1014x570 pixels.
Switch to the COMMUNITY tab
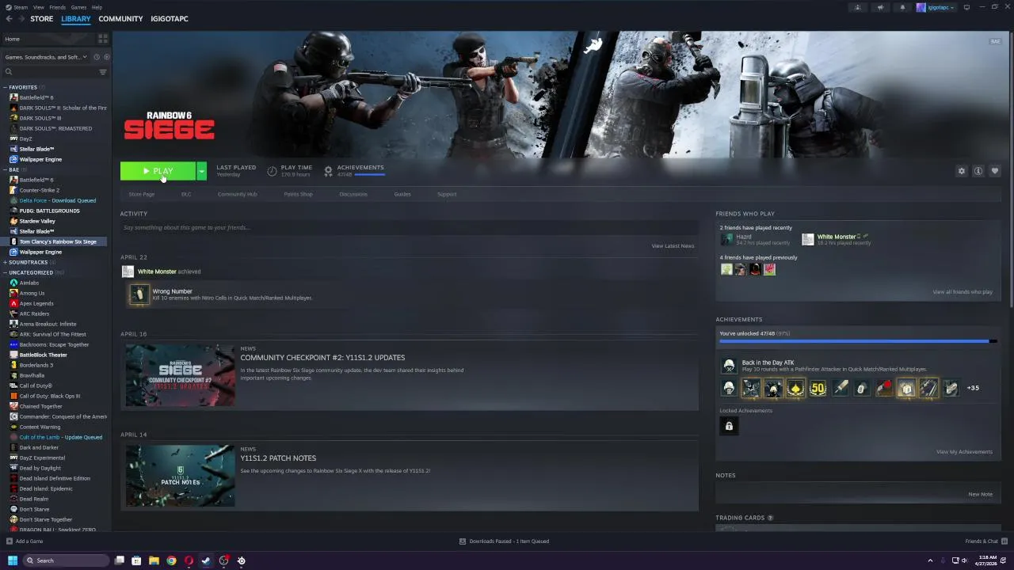point(120,18)
